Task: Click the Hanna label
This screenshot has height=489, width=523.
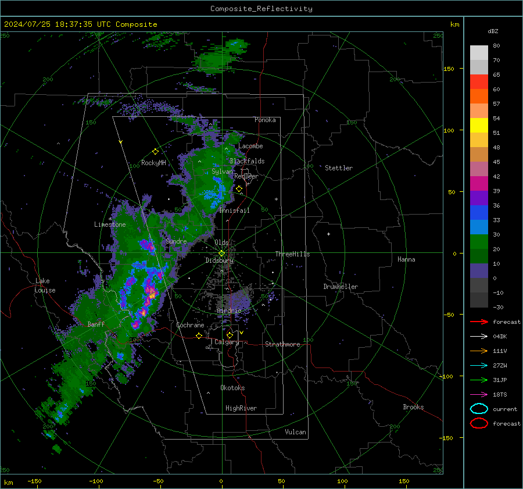Action: point(406,259)
